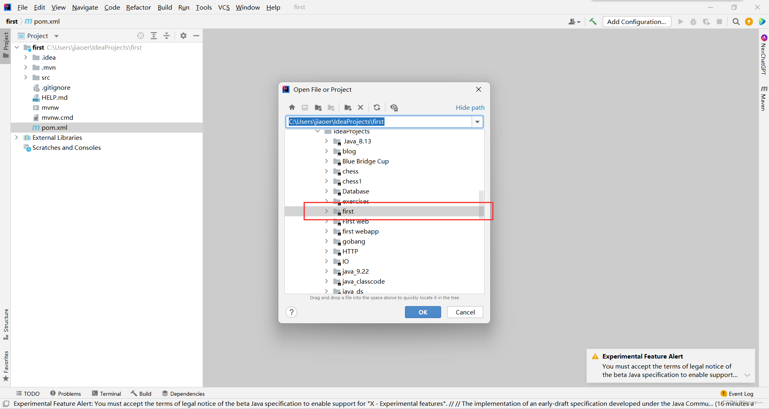
Task: Create a new folder in Open dialog
Action: (348, 107)
